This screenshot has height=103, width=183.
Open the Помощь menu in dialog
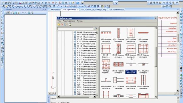click(79, 21)
